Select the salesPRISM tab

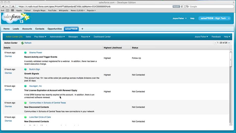click(x=71, y=29)
